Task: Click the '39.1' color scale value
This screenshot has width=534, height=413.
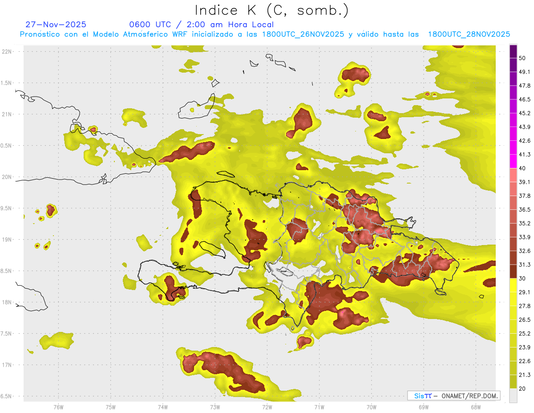Action: (525, 182)
